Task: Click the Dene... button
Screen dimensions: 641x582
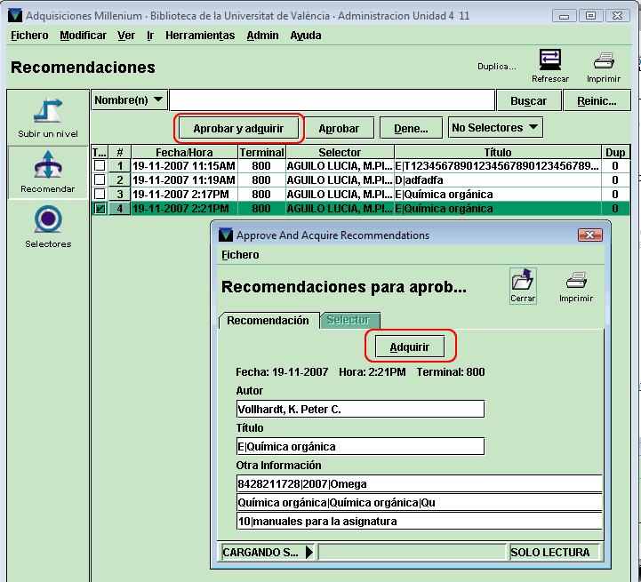Action: (x=411, y=128)
